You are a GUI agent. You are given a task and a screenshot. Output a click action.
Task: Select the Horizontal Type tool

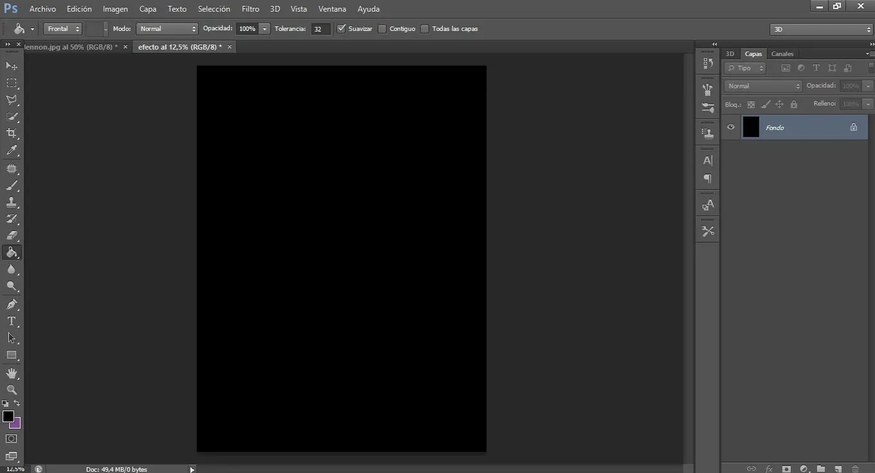pos(12,321)
